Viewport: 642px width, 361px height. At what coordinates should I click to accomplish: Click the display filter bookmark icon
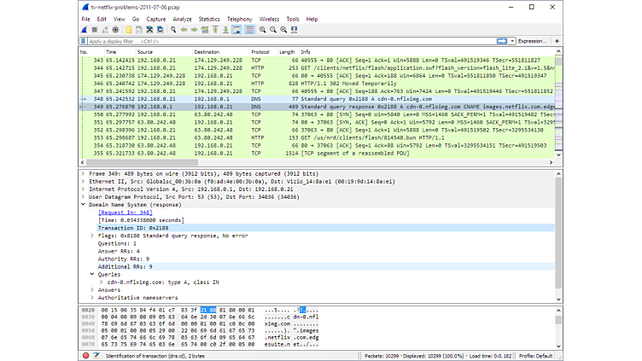(x=85, y=41)
